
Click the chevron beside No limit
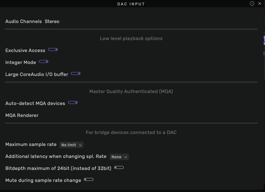pyautogui.click(x=80, y=145)
